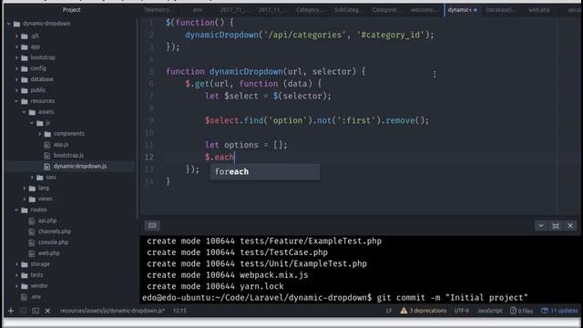Click the plus icon in status bar
The height and width of the screenshot is (328, 583).
[x=11, y=311]
